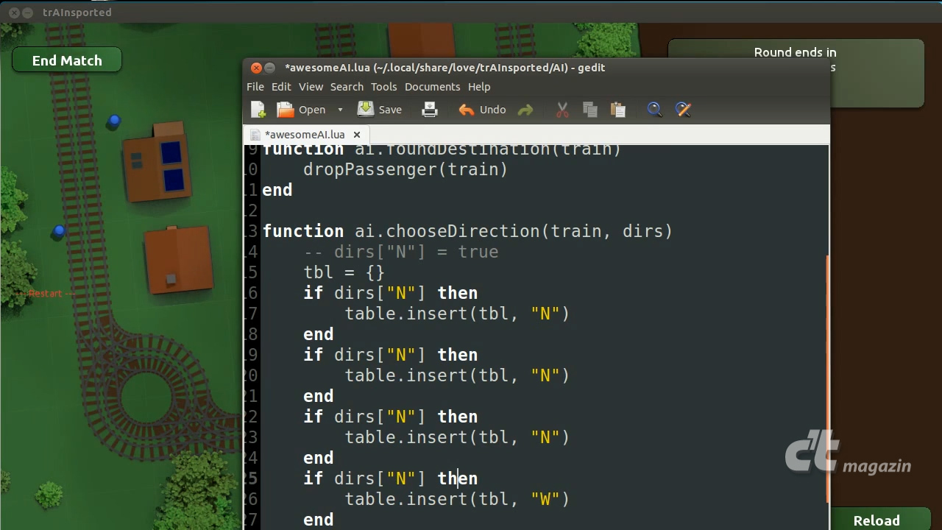Save the awesomeAI.lua file

[x=380, y=110]
